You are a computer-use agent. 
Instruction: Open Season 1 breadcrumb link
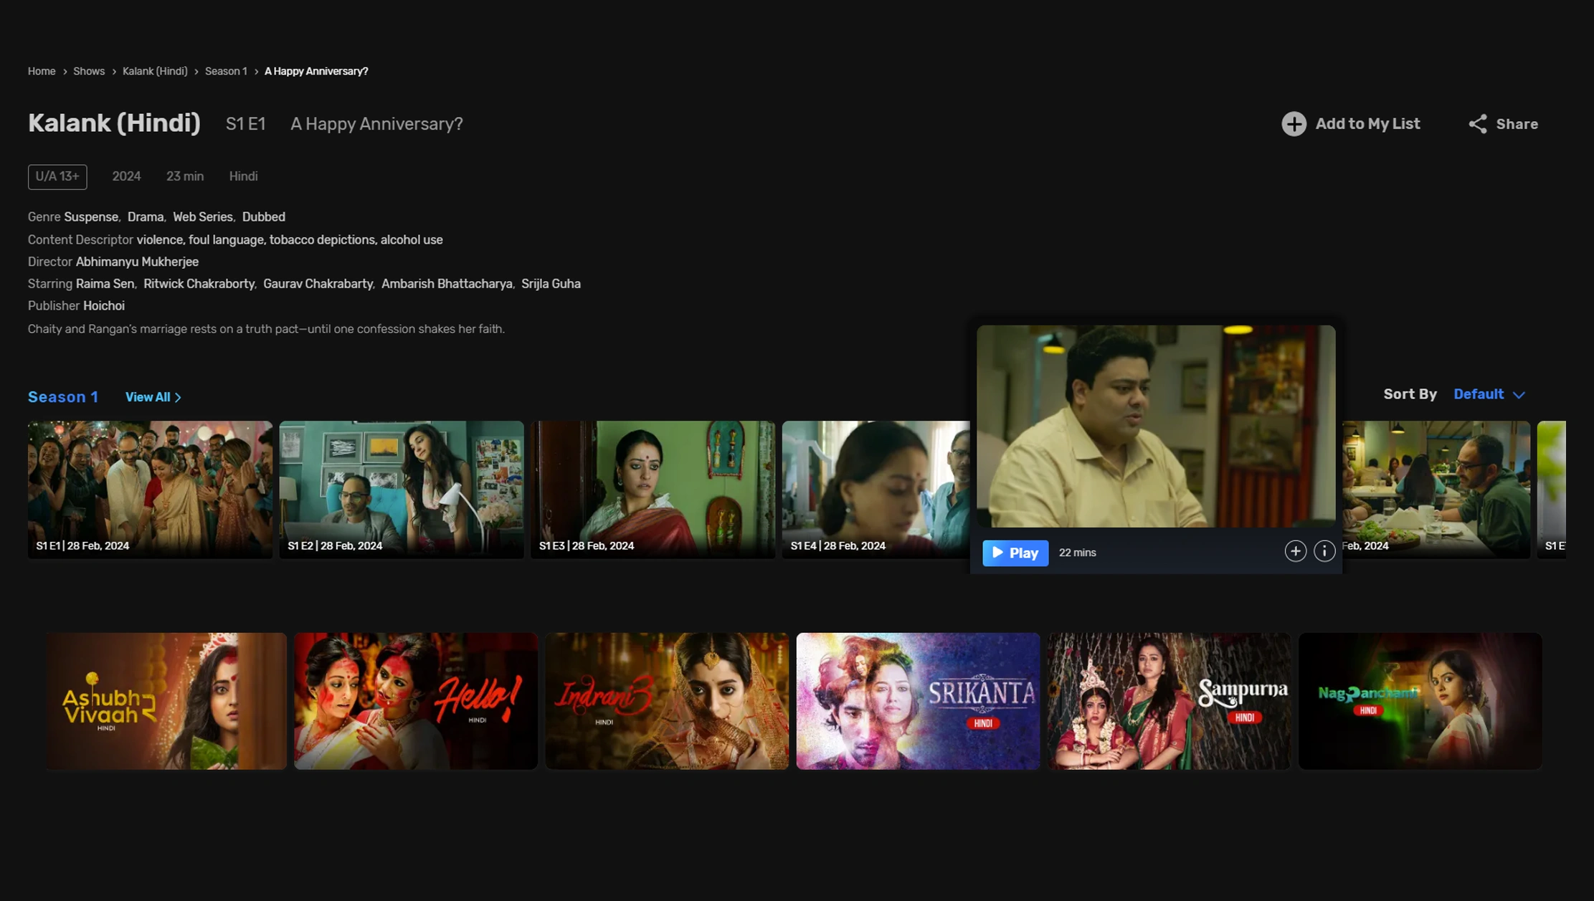[x=226, y=71]
